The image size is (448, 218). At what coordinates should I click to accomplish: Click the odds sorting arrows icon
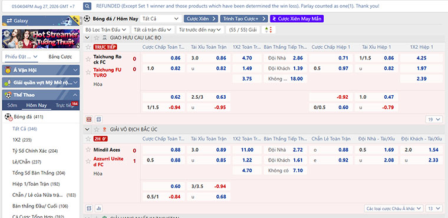click(x=268, y=29)
